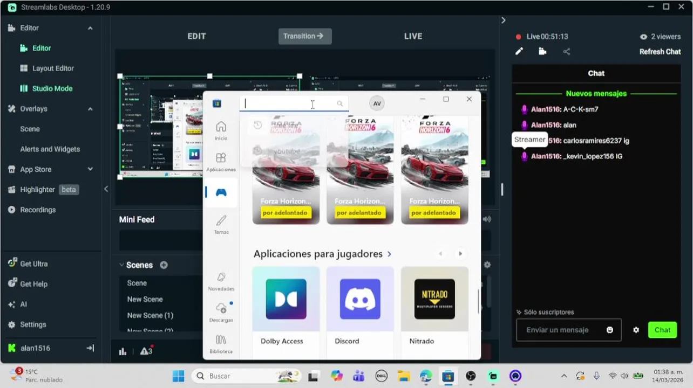The height and width of the screenshot is (388, 693).
Task: Open emoji picker in the chat message box
Action: point(609,330)
